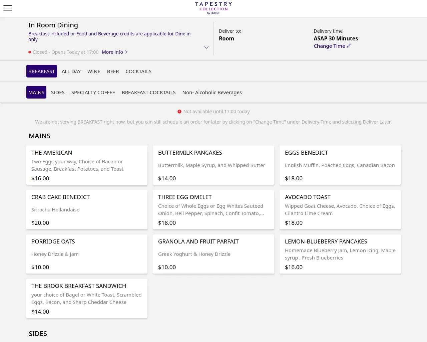Open Non-Alcoholic Beverages section
This screenshot has height=342, width=427.
212,92
